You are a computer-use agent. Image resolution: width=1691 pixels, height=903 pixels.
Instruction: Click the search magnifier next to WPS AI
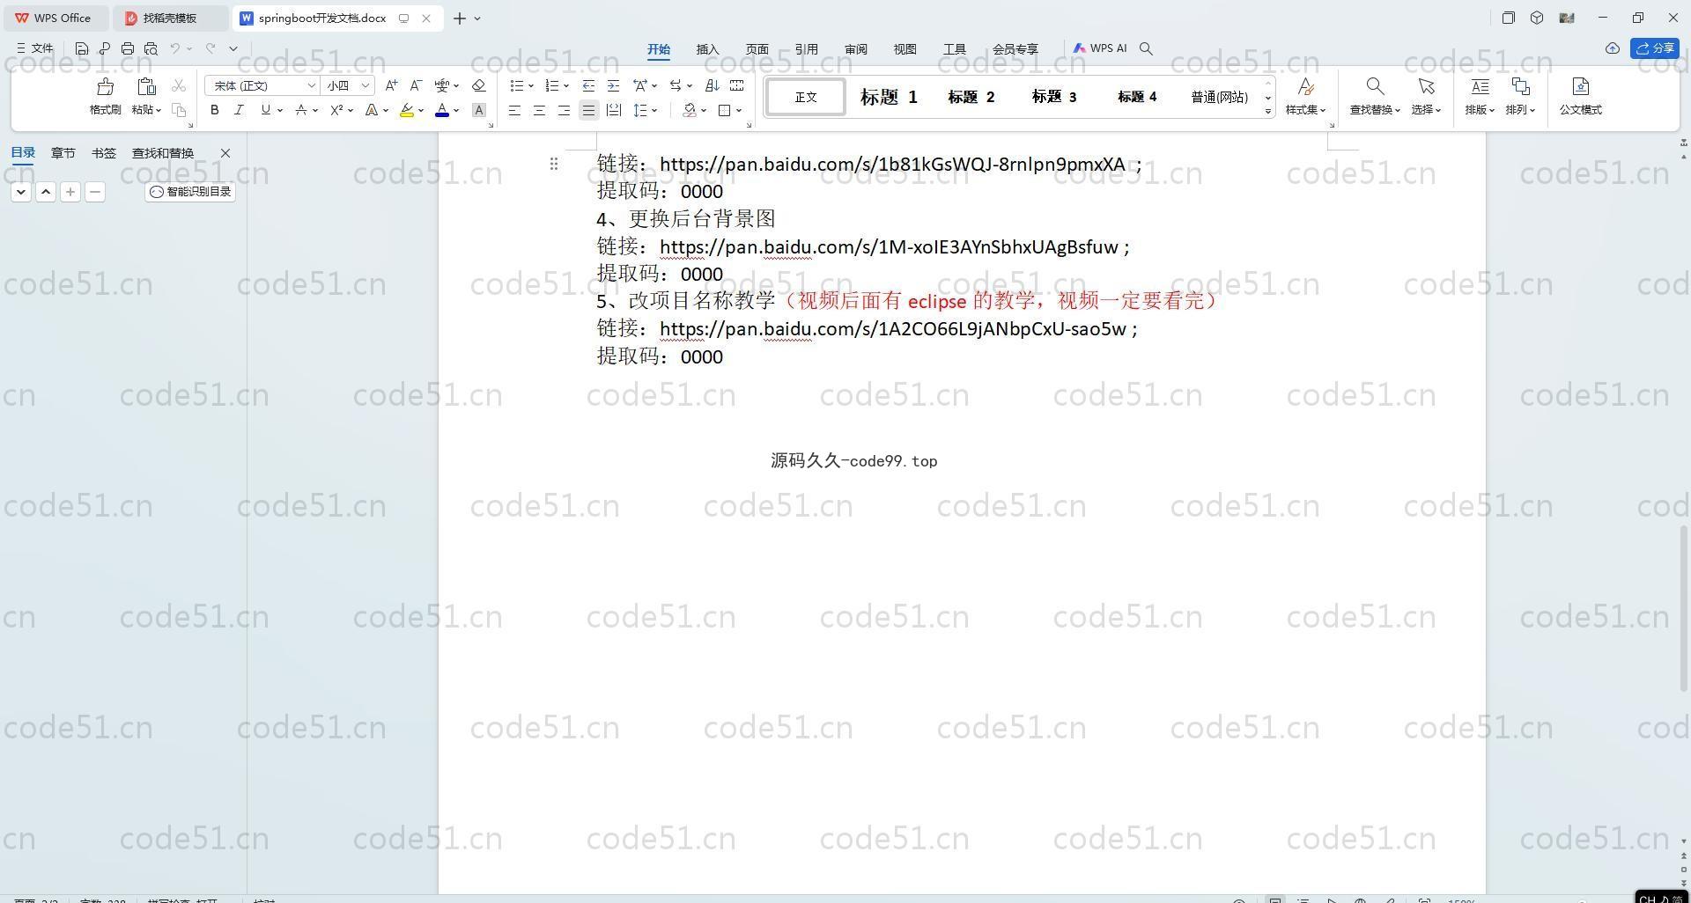pos(1146,48)
